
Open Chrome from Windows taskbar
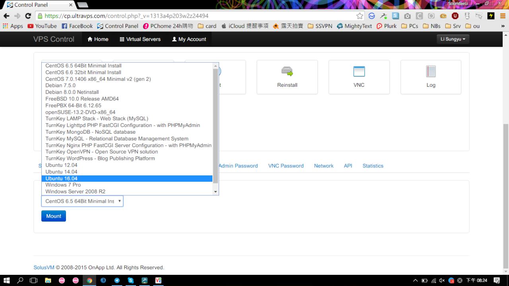[89, 280]
